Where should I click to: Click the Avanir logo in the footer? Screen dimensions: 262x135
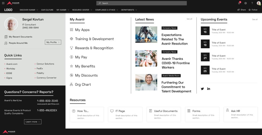9,132
